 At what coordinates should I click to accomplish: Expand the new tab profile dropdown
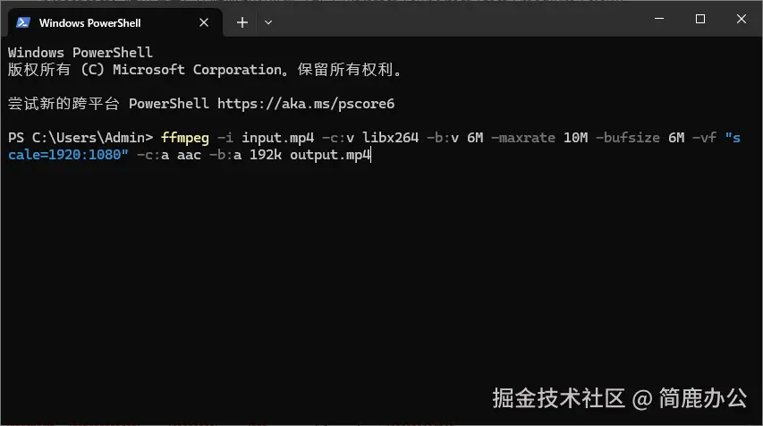coord(268,21)
